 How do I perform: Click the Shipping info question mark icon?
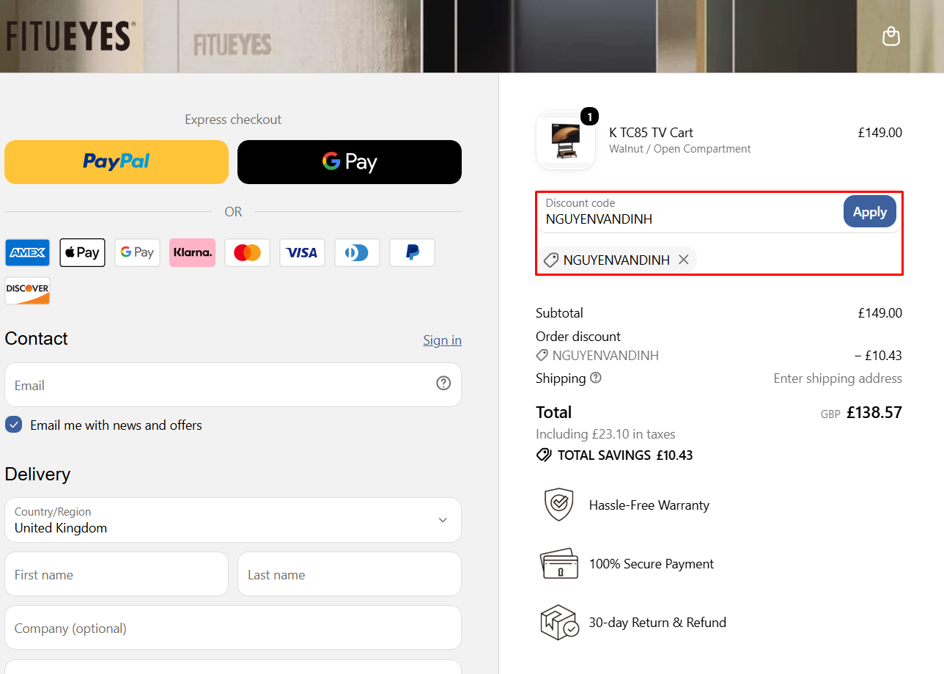pos(596,378)
